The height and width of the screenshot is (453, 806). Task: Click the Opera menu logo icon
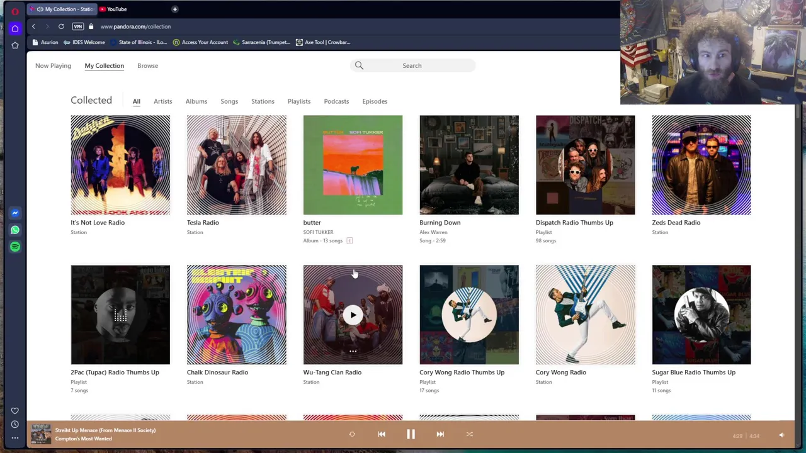(15, 11)
